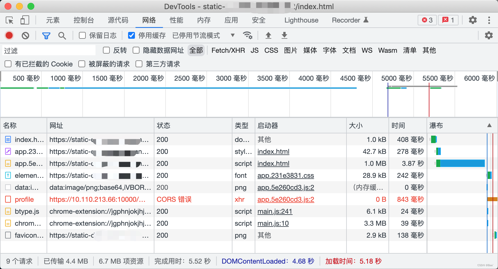This screenshot has height=269, width=498.
Task: Open the Recorder tab
Action: click(x=350, y=20)
